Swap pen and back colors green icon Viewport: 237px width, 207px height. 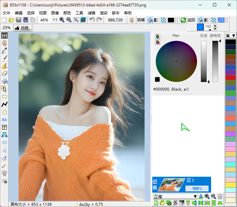pyautogui.click(x=183, y=20)
